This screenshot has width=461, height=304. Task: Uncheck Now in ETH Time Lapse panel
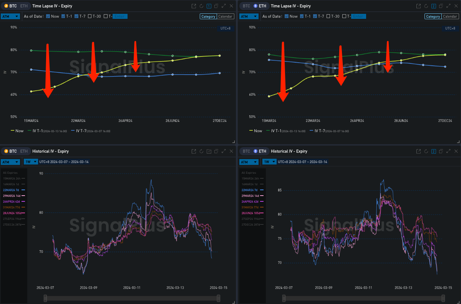[x=287, y=16]
